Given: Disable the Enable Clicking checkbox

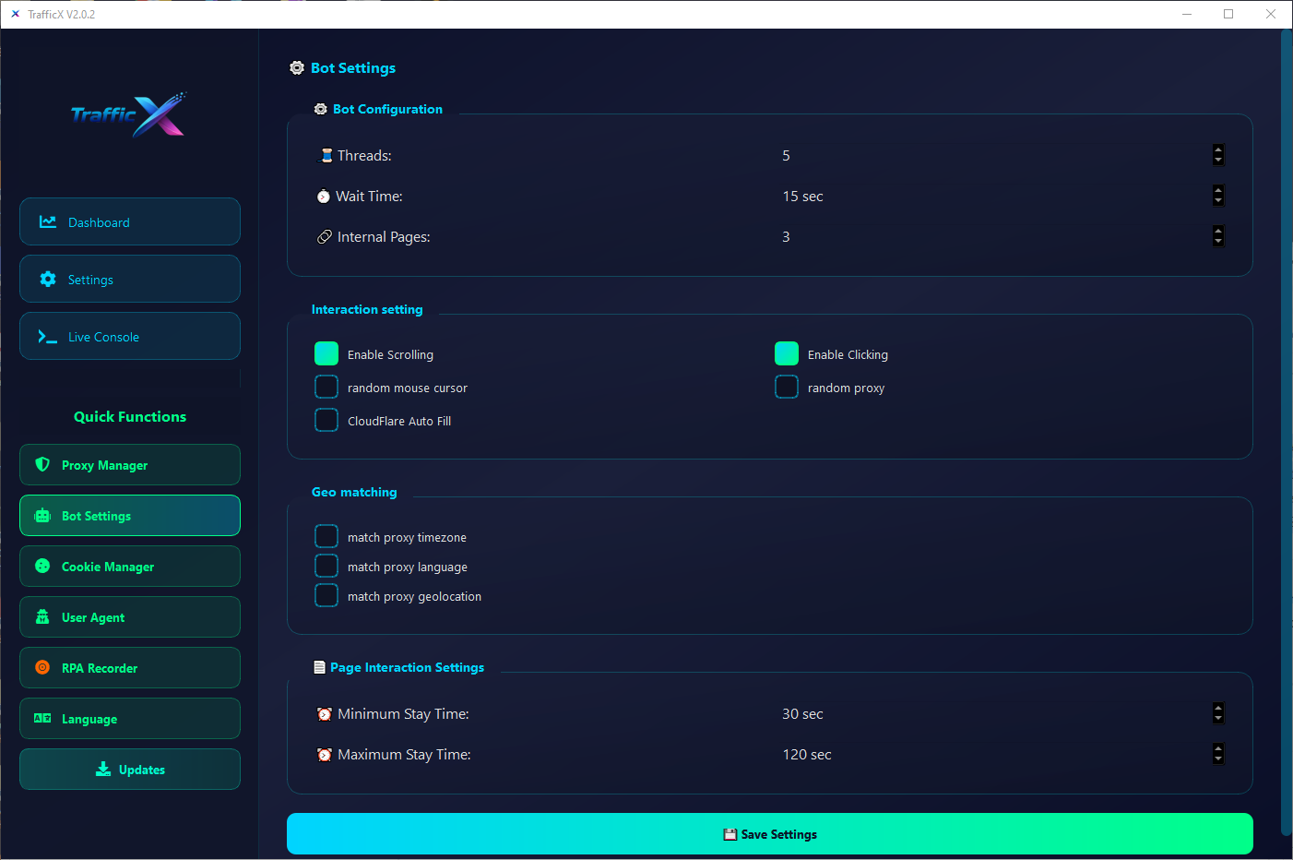Looking at the screenshot, I should 787,353.
